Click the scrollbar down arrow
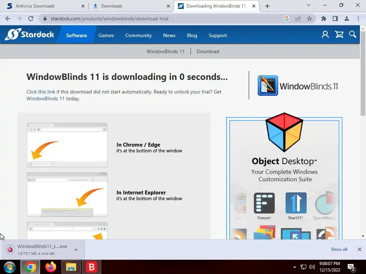The width and height of the screenshot is (366, 274). tap(363, 236)
